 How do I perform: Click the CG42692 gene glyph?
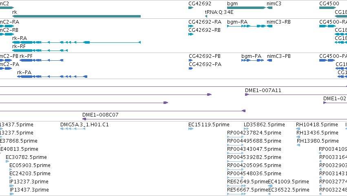tap(191, 8)
